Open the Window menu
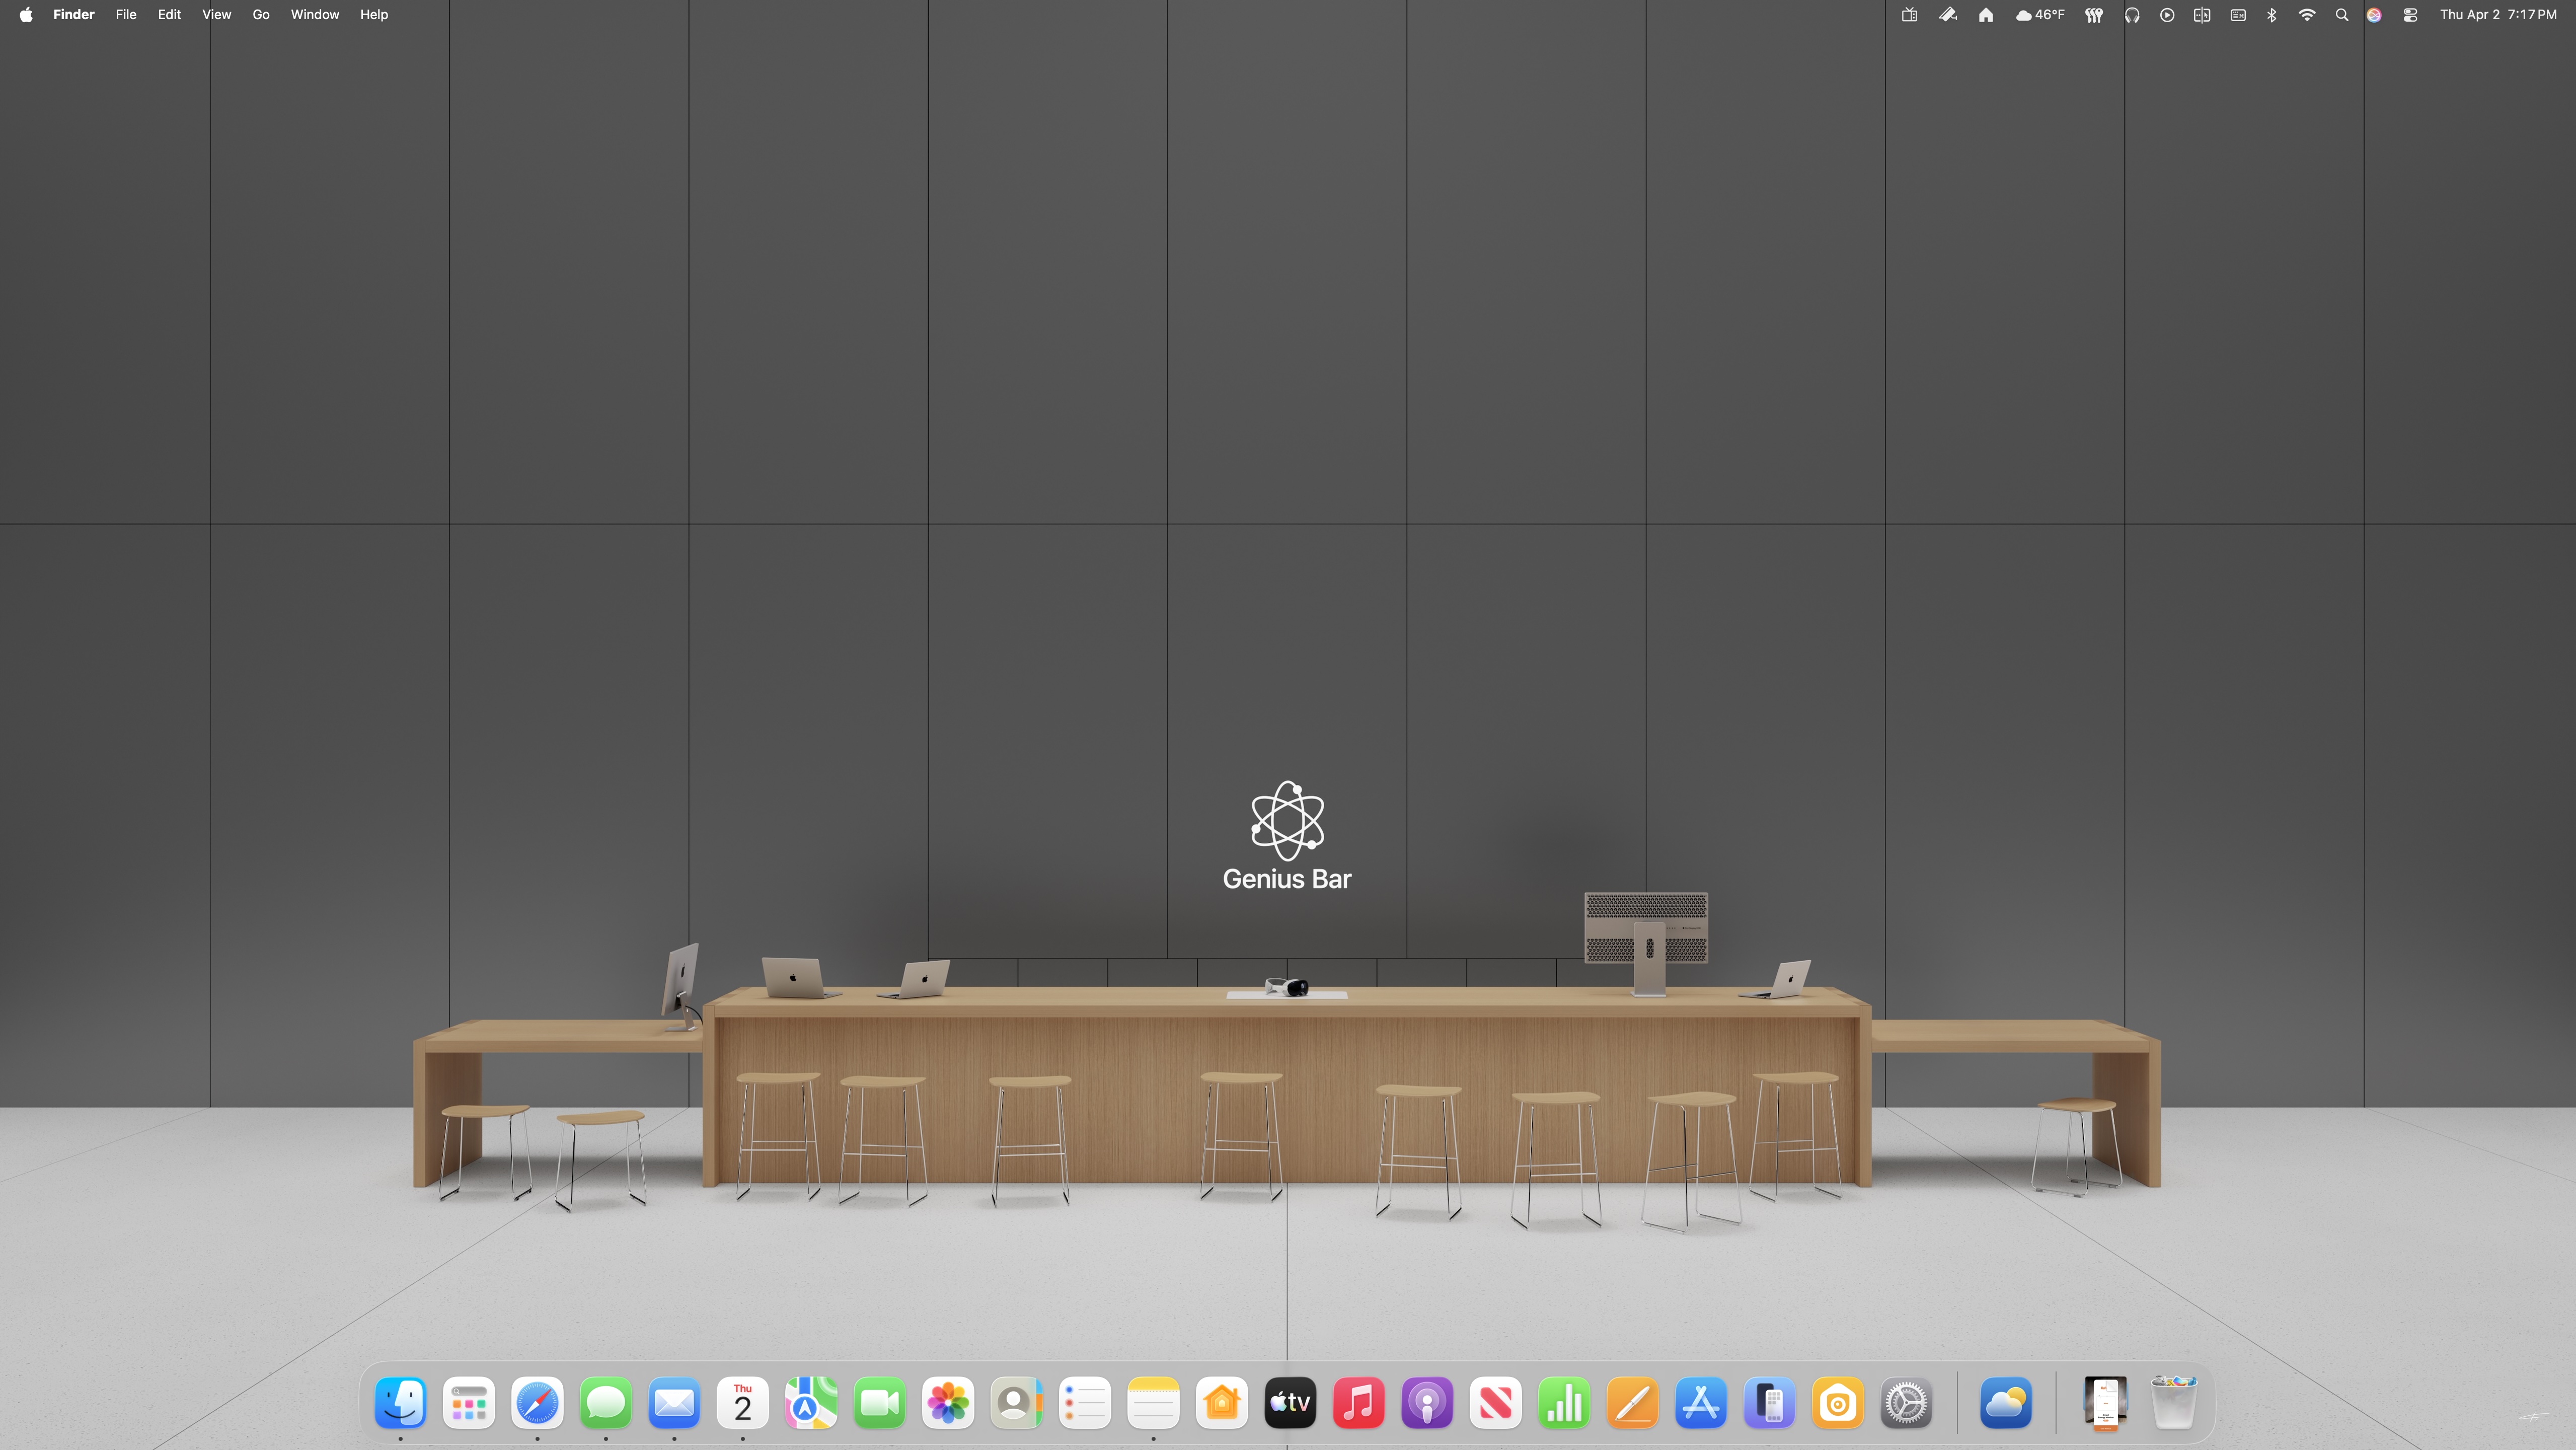This screenshot has height=1450, width=2576. click(x=315, y=15)
